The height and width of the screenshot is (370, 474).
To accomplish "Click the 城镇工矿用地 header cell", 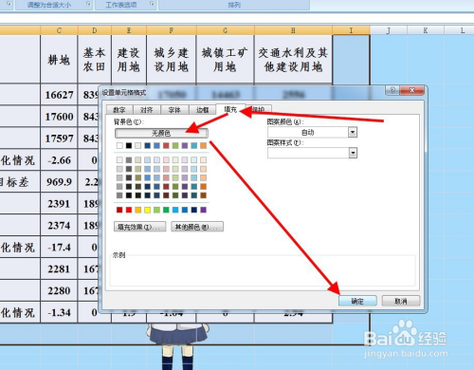I will [x=225, y=59].
